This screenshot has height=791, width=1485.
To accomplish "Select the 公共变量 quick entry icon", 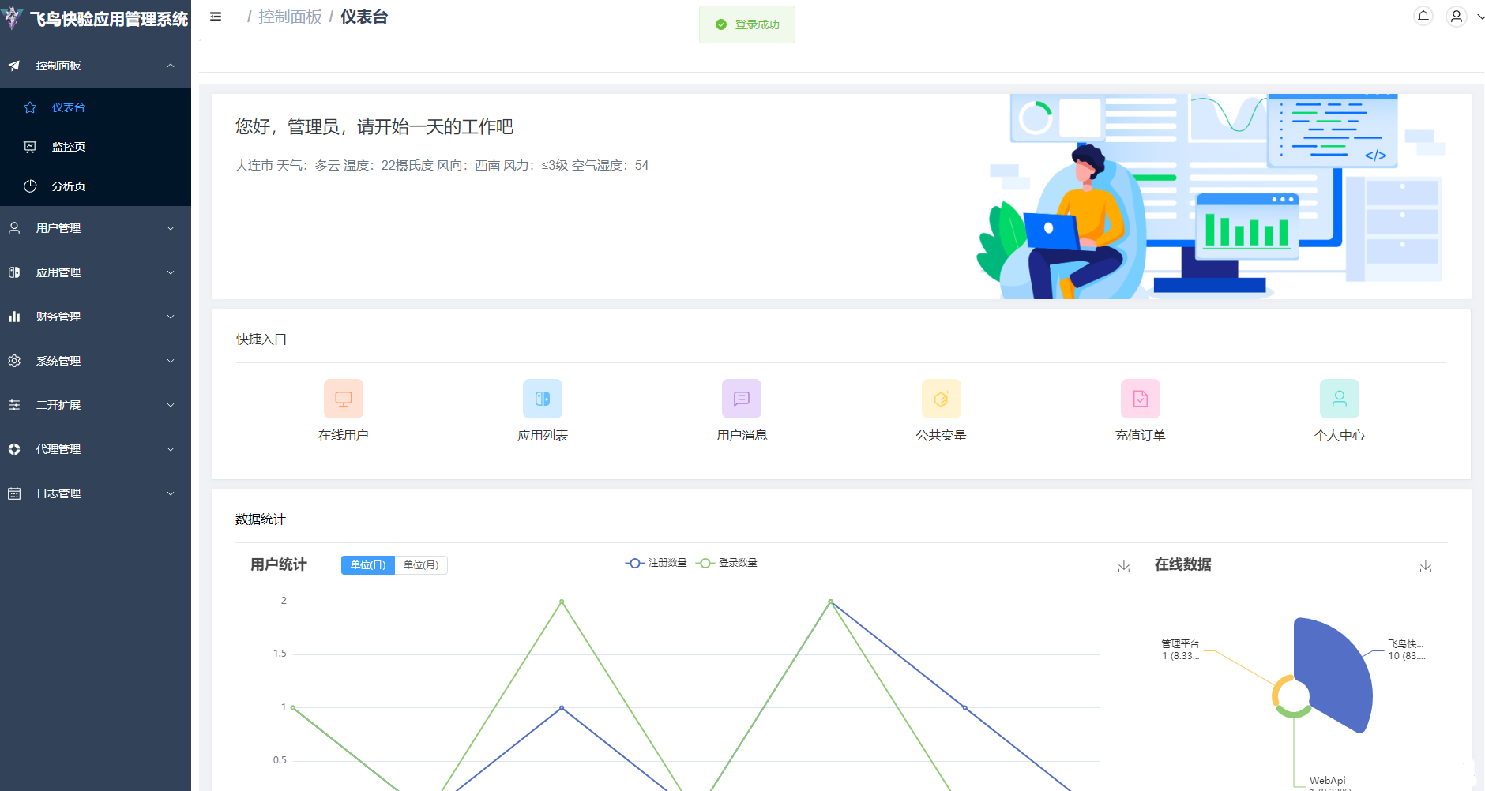I will pos(942,399).
